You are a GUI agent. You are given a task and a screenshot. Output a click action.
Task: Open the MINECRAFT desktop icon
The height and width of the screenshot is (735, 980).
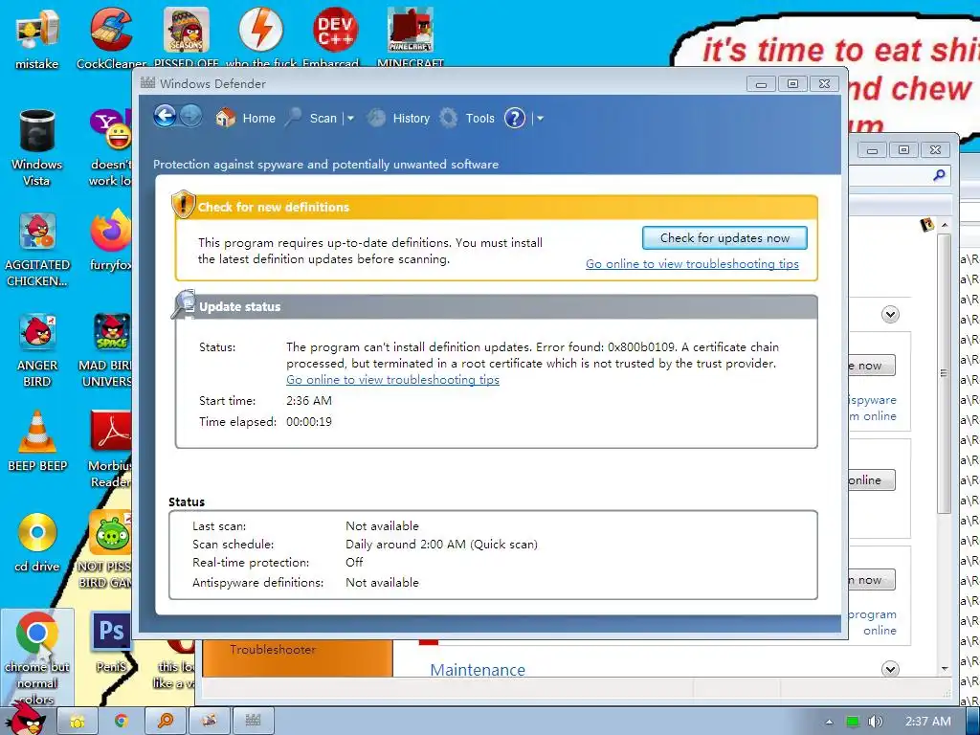point(410,37)
